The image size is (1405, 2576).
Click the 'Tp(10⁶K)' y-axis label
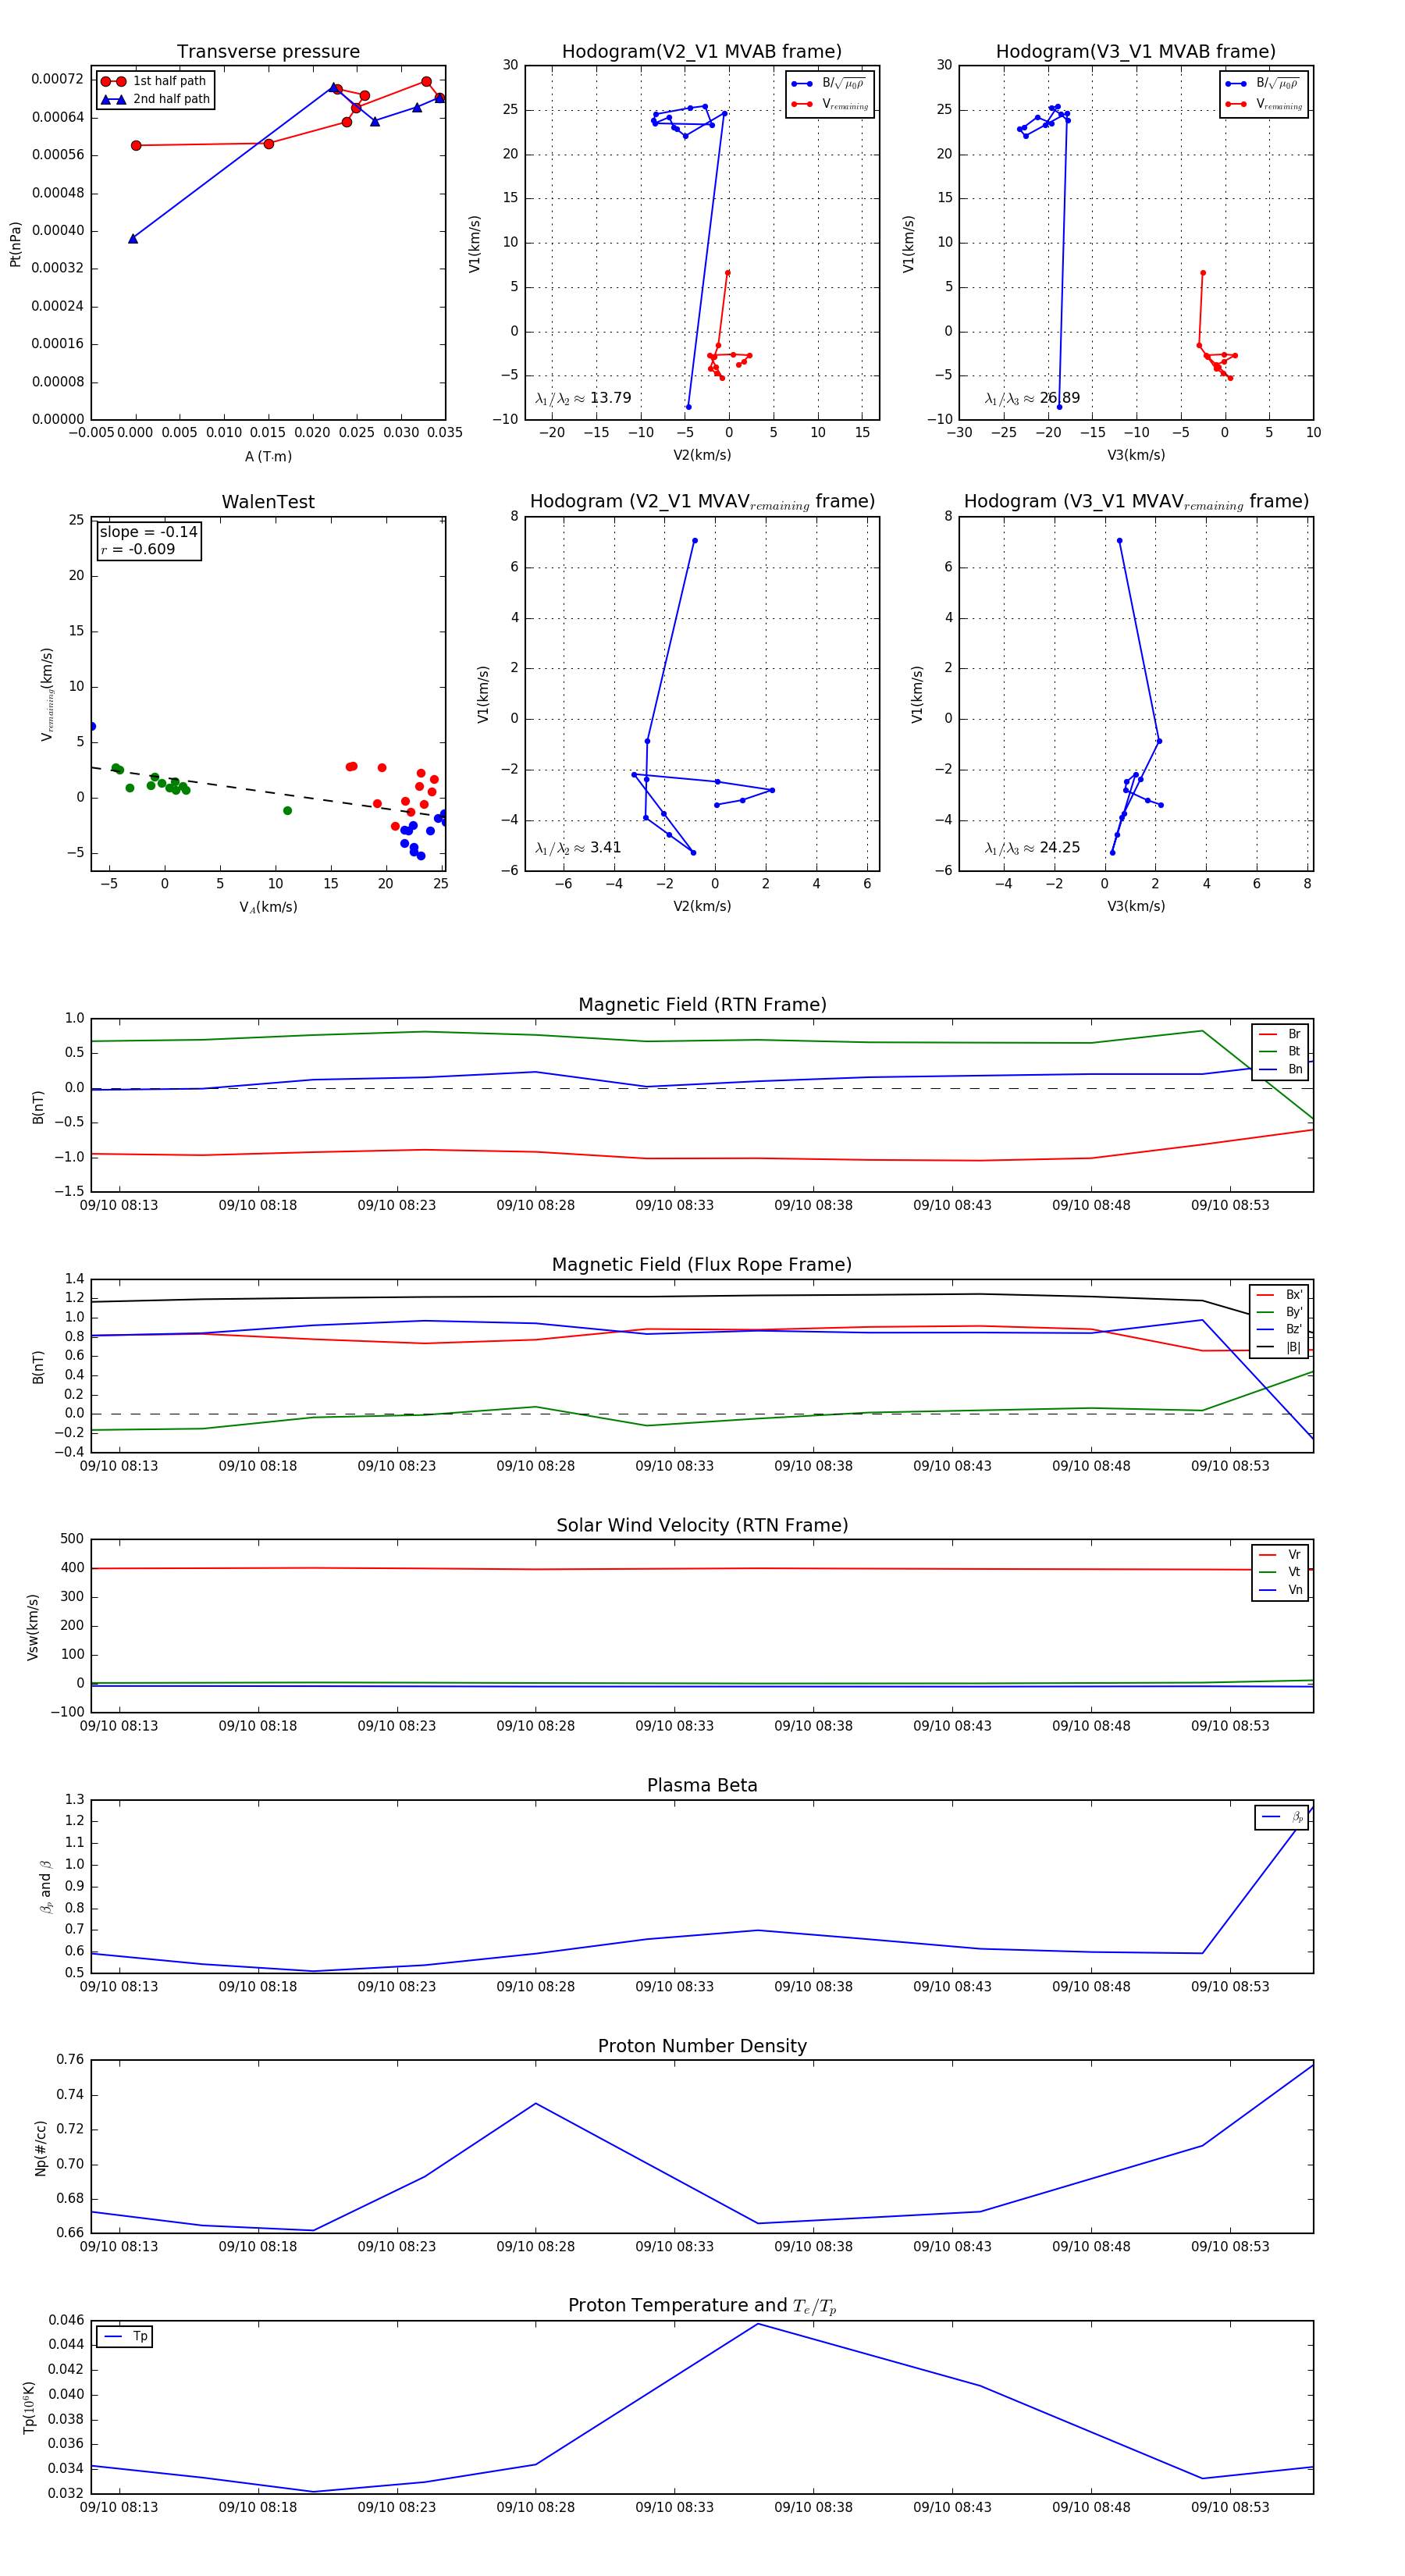29,2408
